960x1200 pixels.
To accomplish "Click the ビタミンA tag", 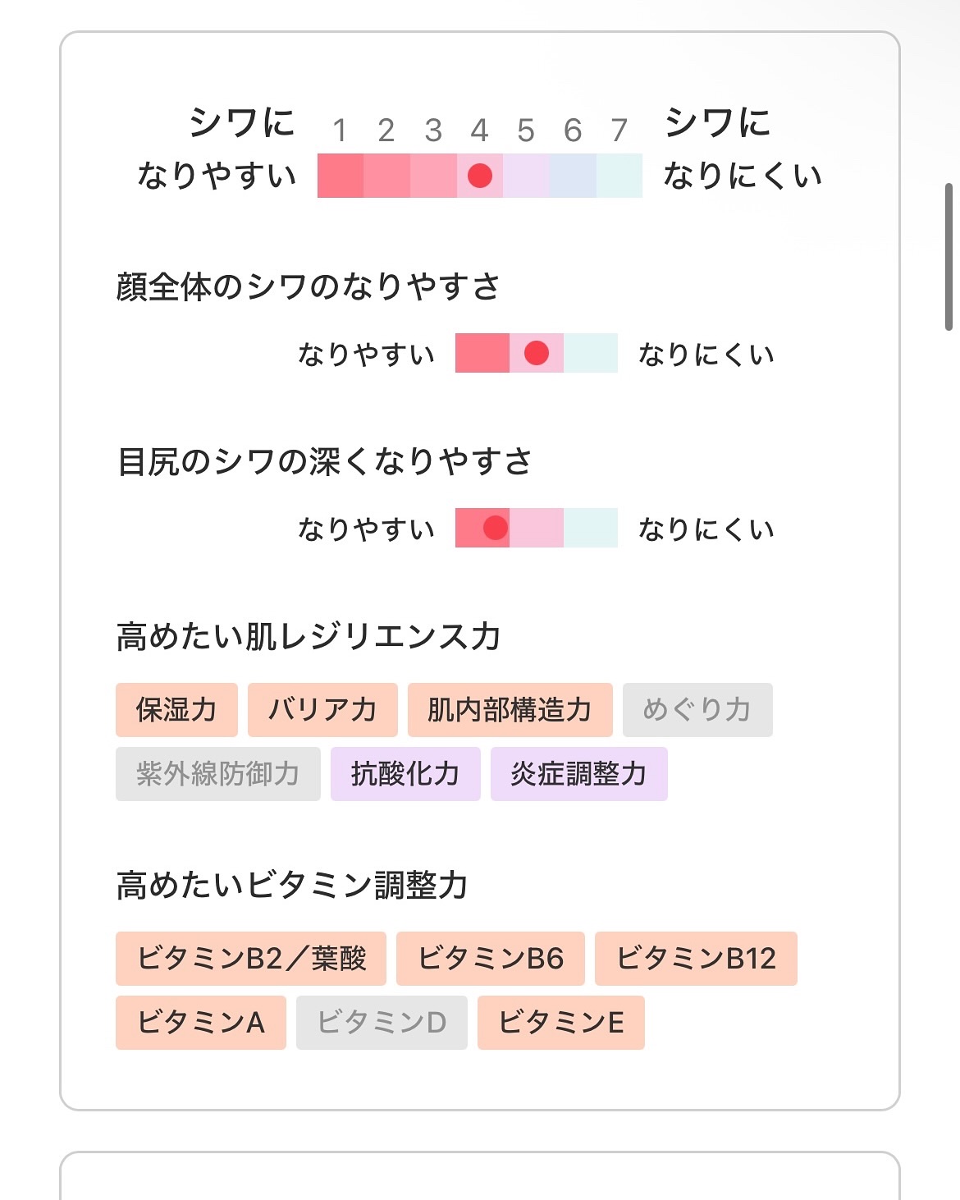I will click(200, 1023).
